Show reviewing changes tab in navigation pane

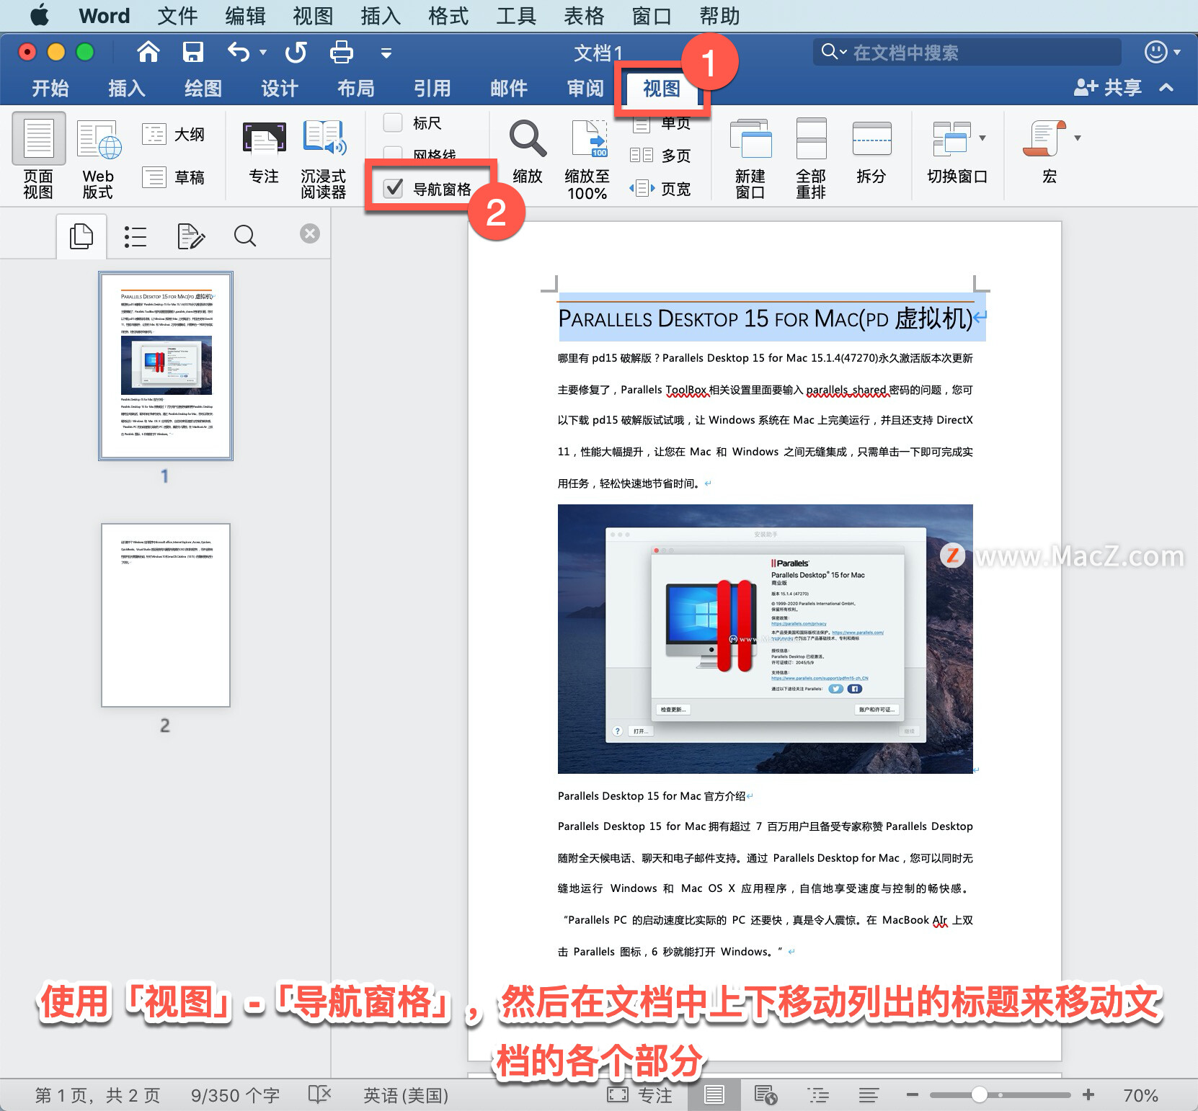191,236
